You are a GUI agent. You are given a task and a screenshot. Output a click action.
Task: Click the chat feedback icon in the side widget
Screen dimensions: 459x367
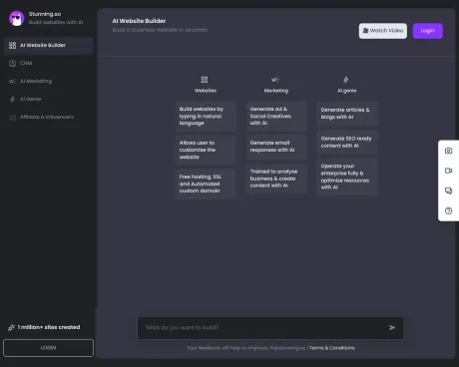pyautogui.click(x=448, y=190)
